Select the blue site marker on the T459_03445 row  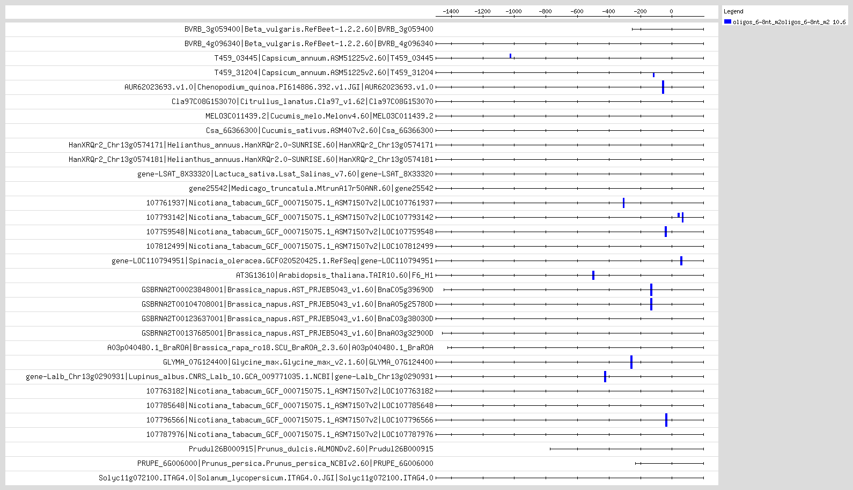tap(510, 56)
